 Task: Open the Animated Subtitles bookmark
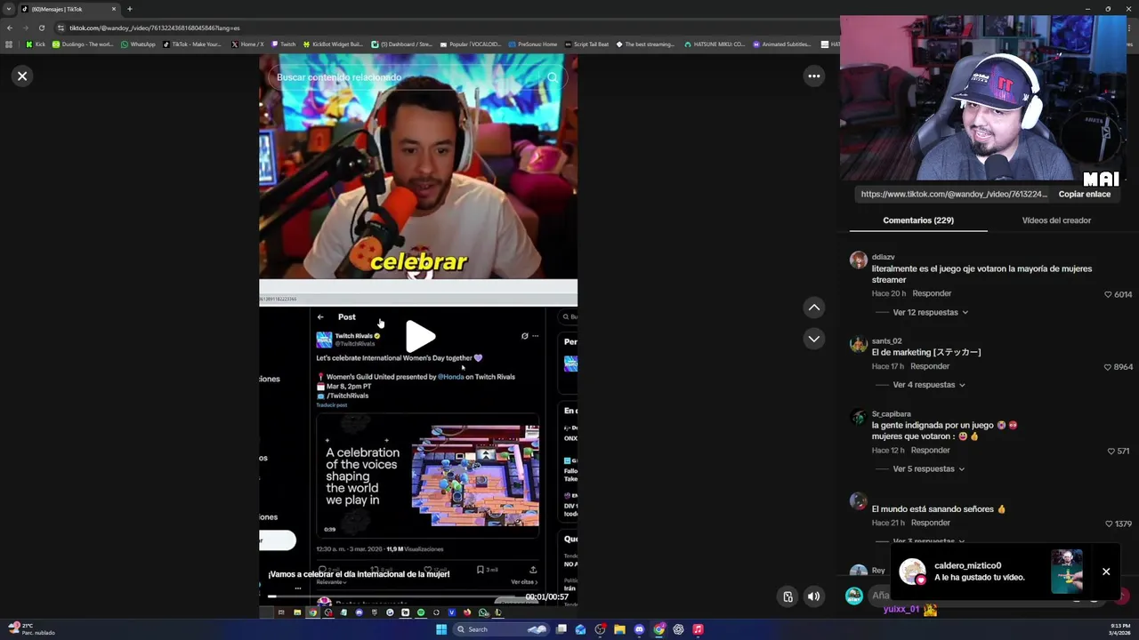click(x=781, y=44)
